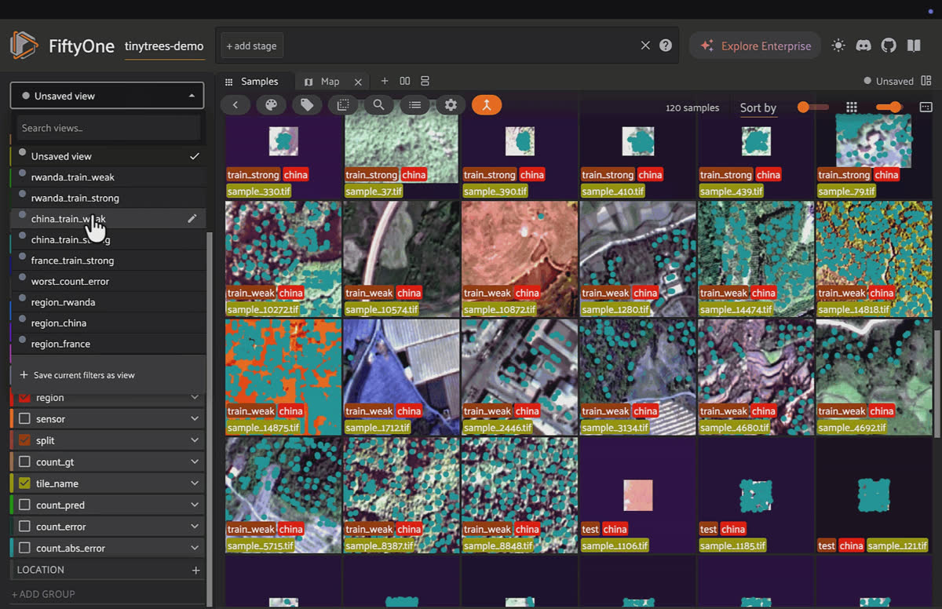
Task: Open display options gear icon
Action: click(451, 104)
